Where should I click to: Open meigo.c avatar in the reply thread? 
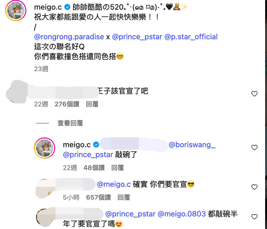tap(45, 148)
